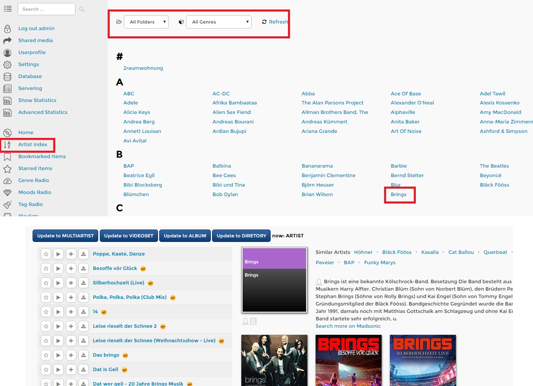Open Show Statistics in the sidebar
The width and height of the screenshot is (533, 386).
pos(37,100)
